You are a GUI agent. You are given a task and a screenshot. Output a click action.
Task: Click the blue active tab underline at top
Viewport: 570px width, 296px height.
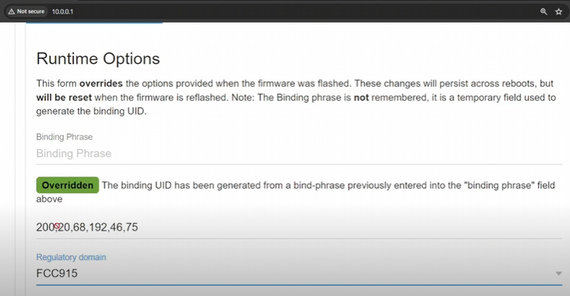click(94, 24)
